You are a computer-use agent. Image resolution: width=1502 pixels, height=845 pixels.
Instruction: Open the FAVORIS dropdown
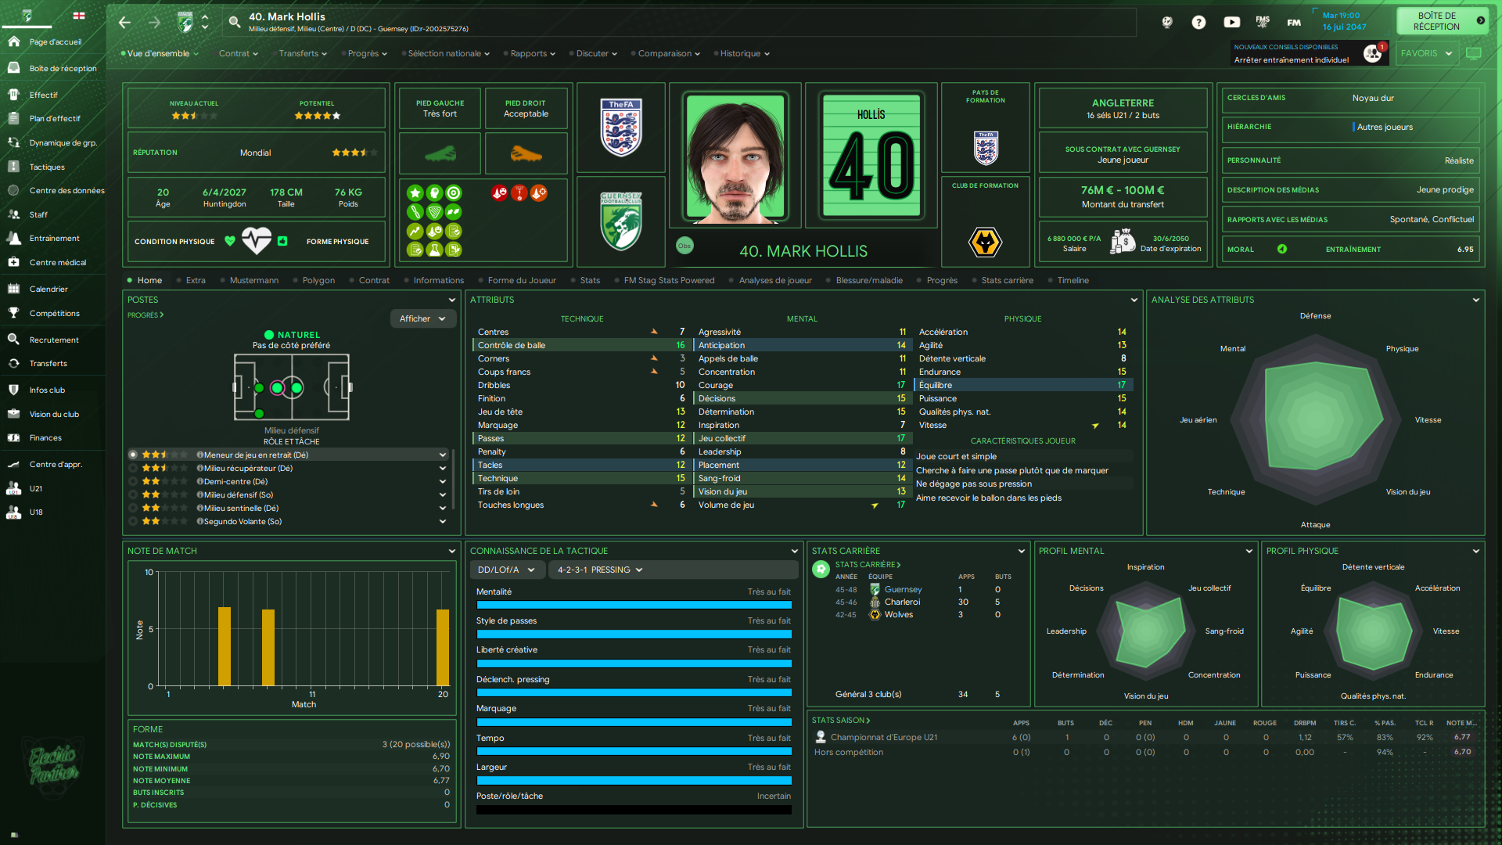point(1425,53)
